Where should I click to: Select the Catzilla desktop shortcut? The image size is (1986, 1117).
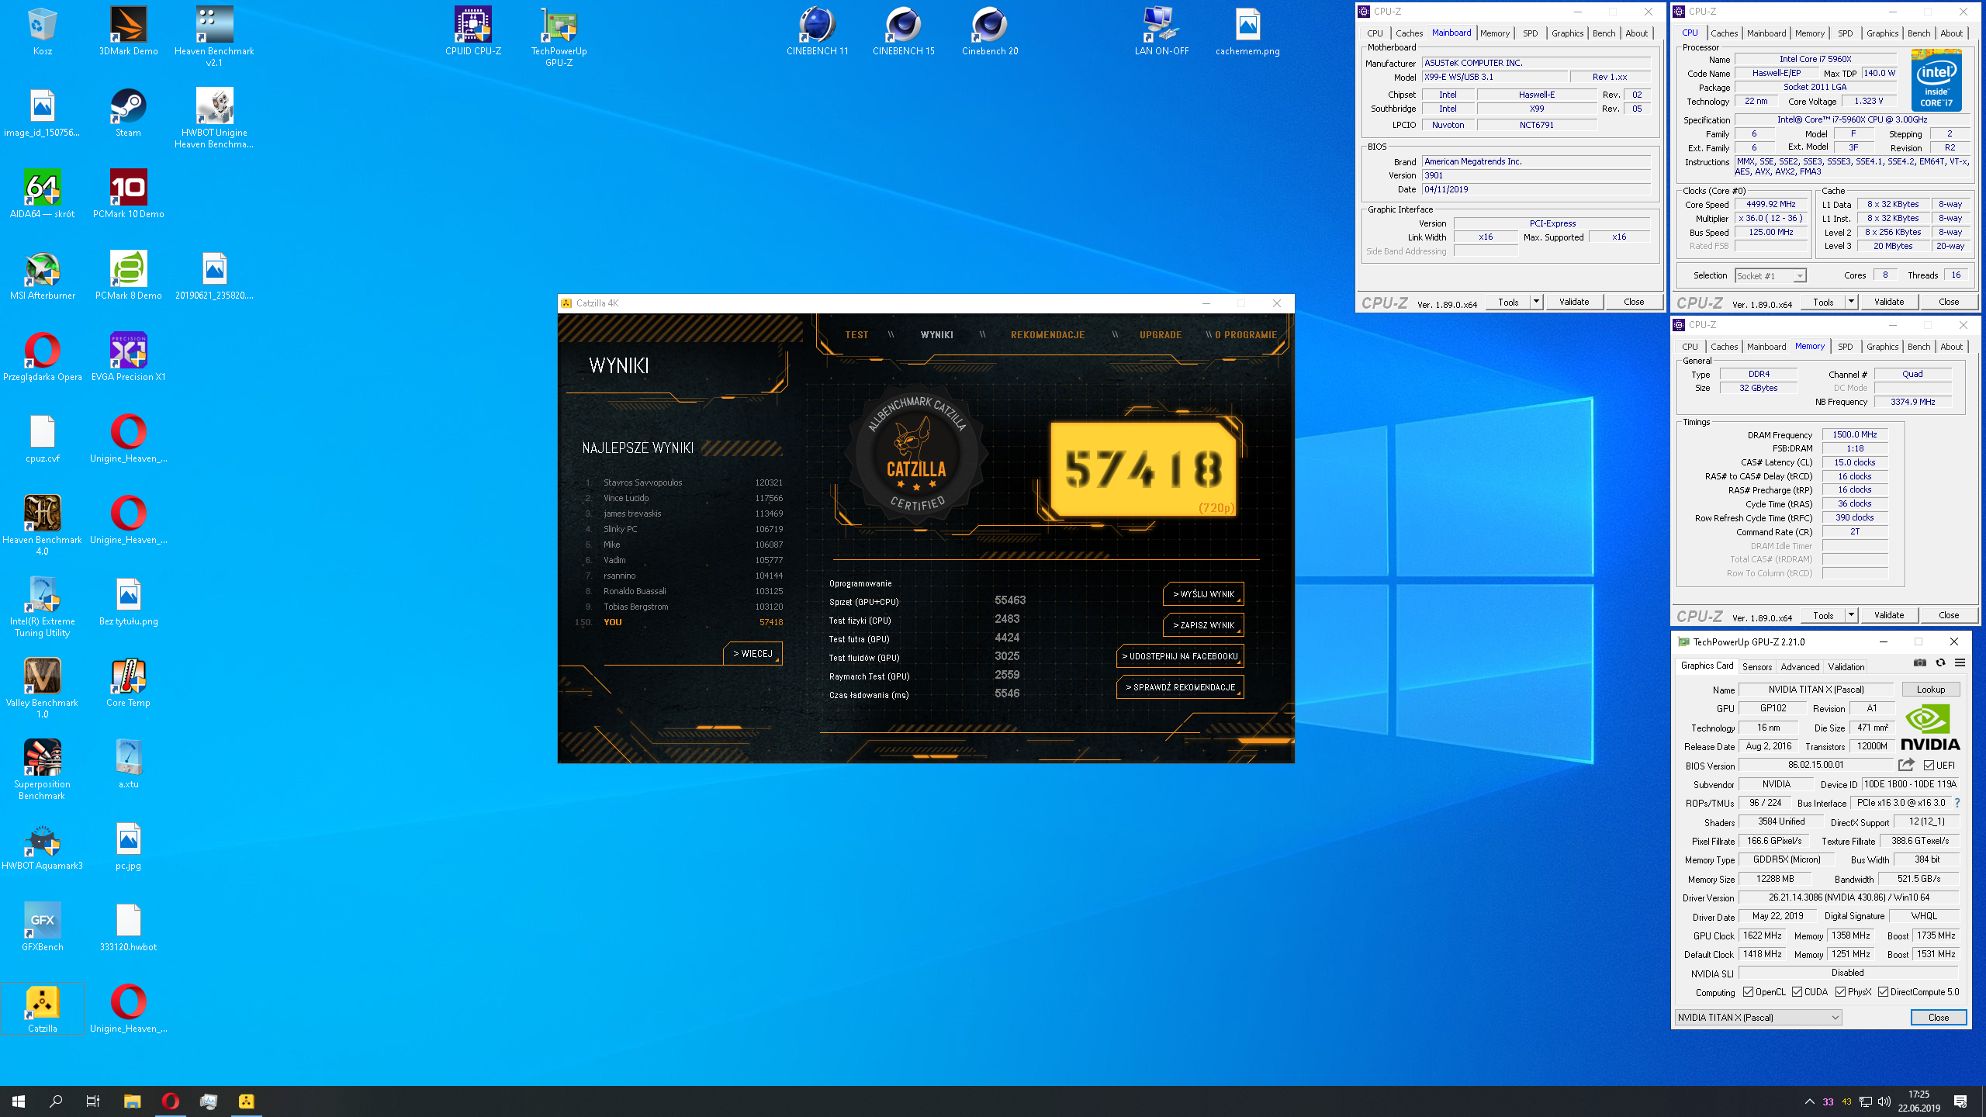click(x=43, y=1008)
